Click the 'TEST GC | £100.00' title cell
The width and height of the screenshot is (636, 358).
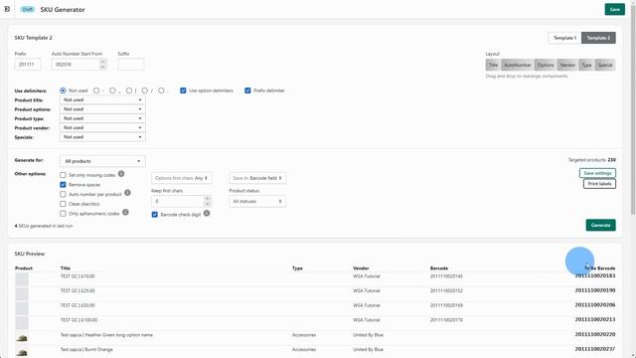click(79, 320)
